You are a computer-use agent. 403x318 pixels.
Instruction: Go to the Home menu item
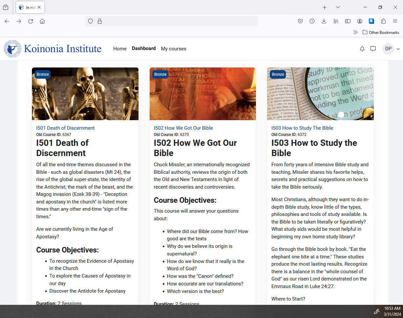point(120,49)
